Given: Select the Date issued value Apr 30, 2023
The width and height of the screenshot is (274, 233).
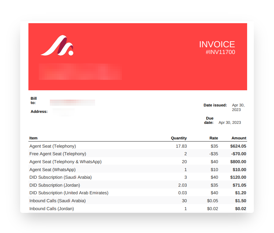Looking at the screenshot, I should click(x=238, y=107).
